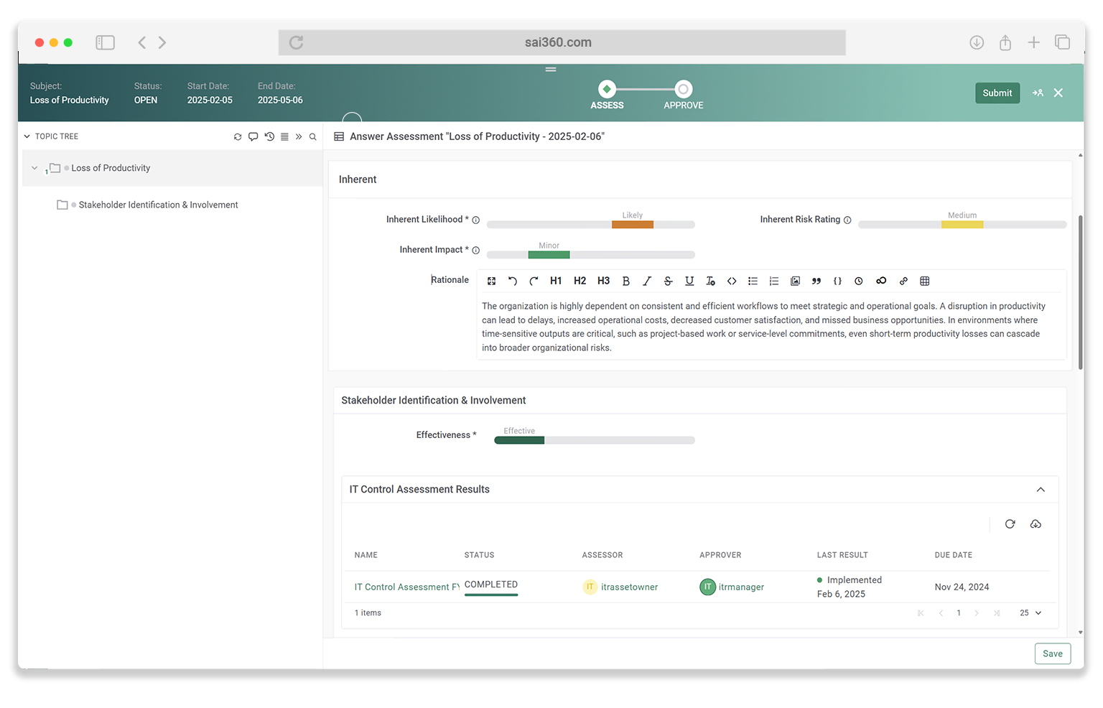
Task: Toggle bold formatting in Rationale editor
Action: [625, 281]
